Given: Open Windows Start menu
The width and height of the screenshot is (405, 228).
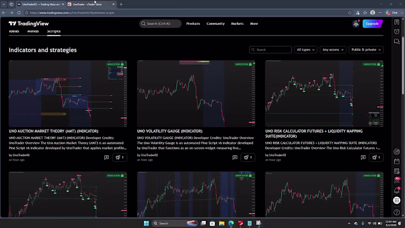Looking at the screenshot, I should pos(146,223).
